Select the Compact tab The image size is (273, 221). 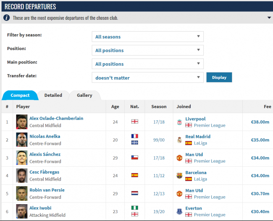click(20, 95)
